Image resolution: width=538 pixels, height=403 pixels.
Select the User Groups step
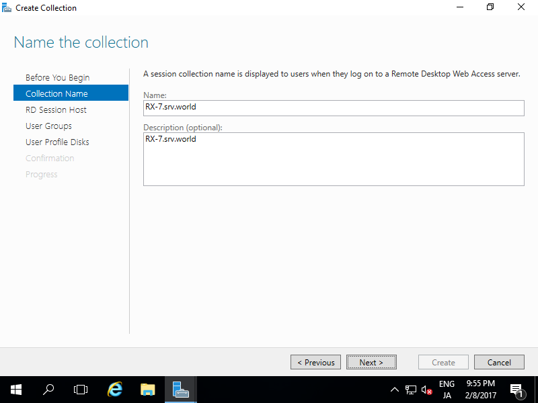(49, 126)
